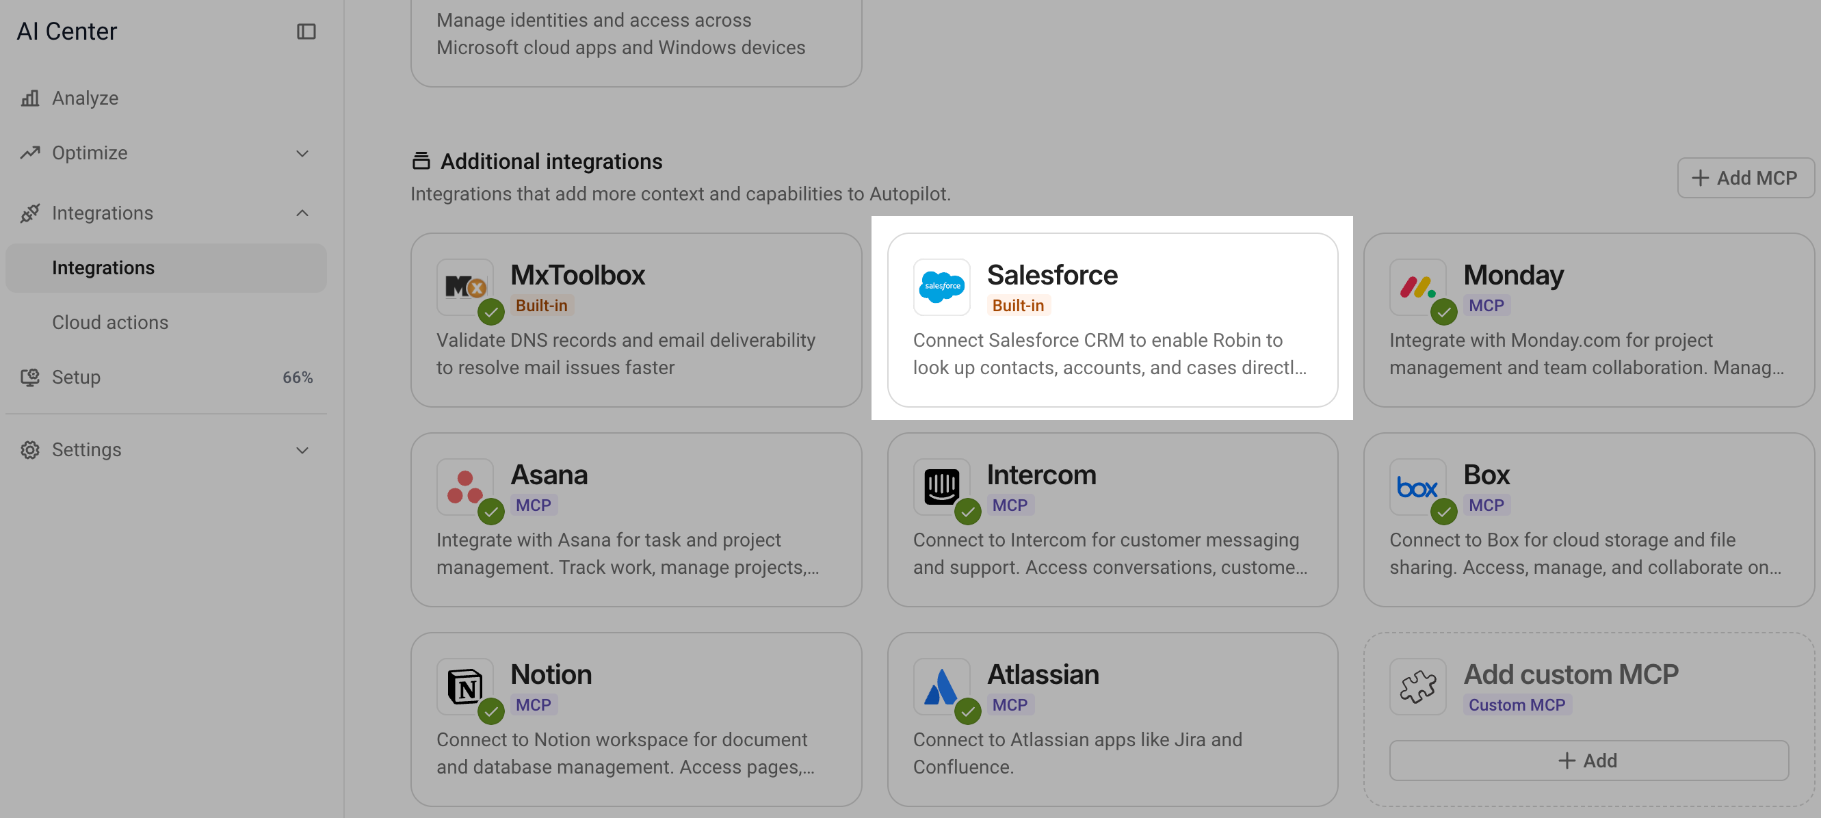Click the Monday connected checkmark badge
This screenshot has height=818, width=1821.
point(1443,312)
